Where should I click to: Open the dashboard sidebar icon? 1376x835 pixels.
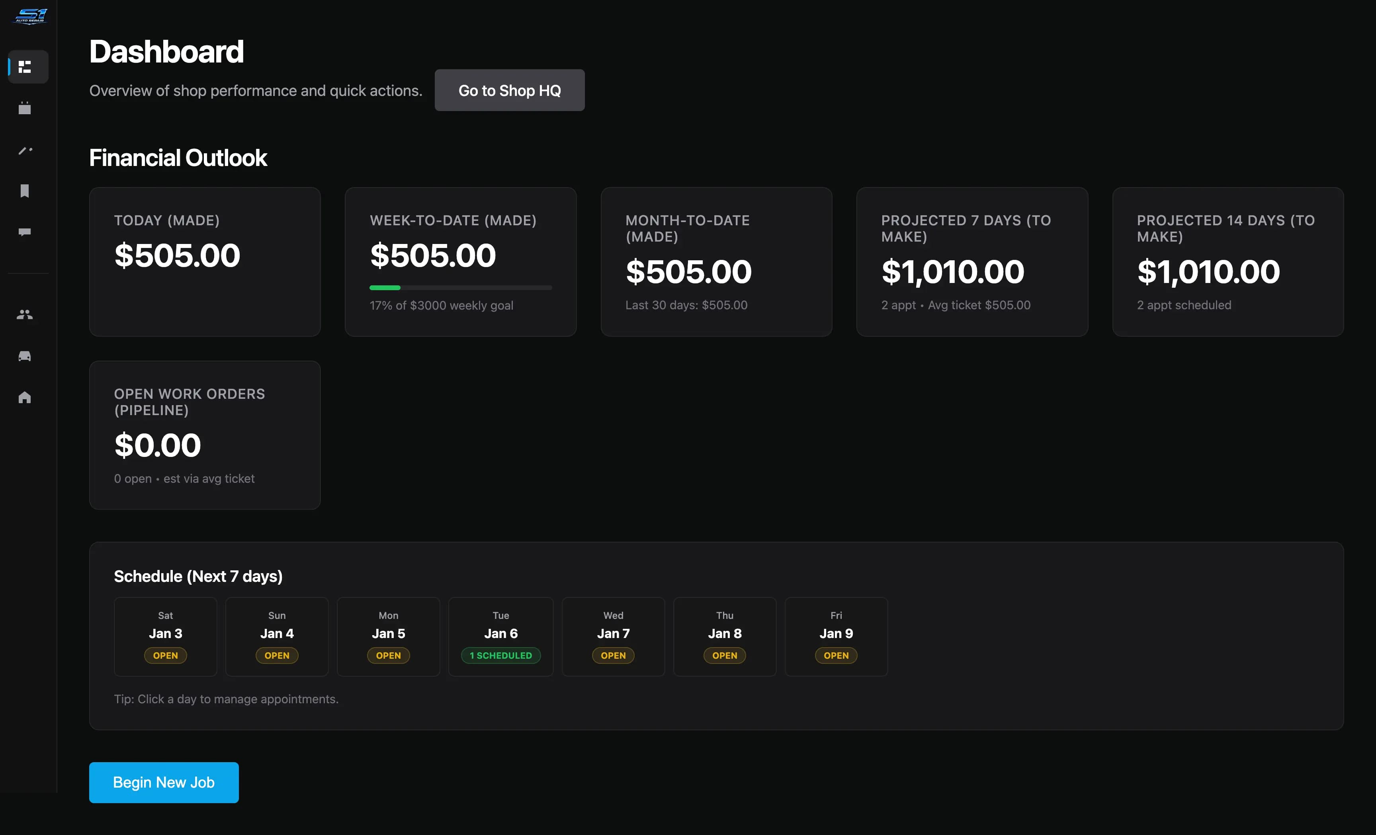[x=25, y=67]
